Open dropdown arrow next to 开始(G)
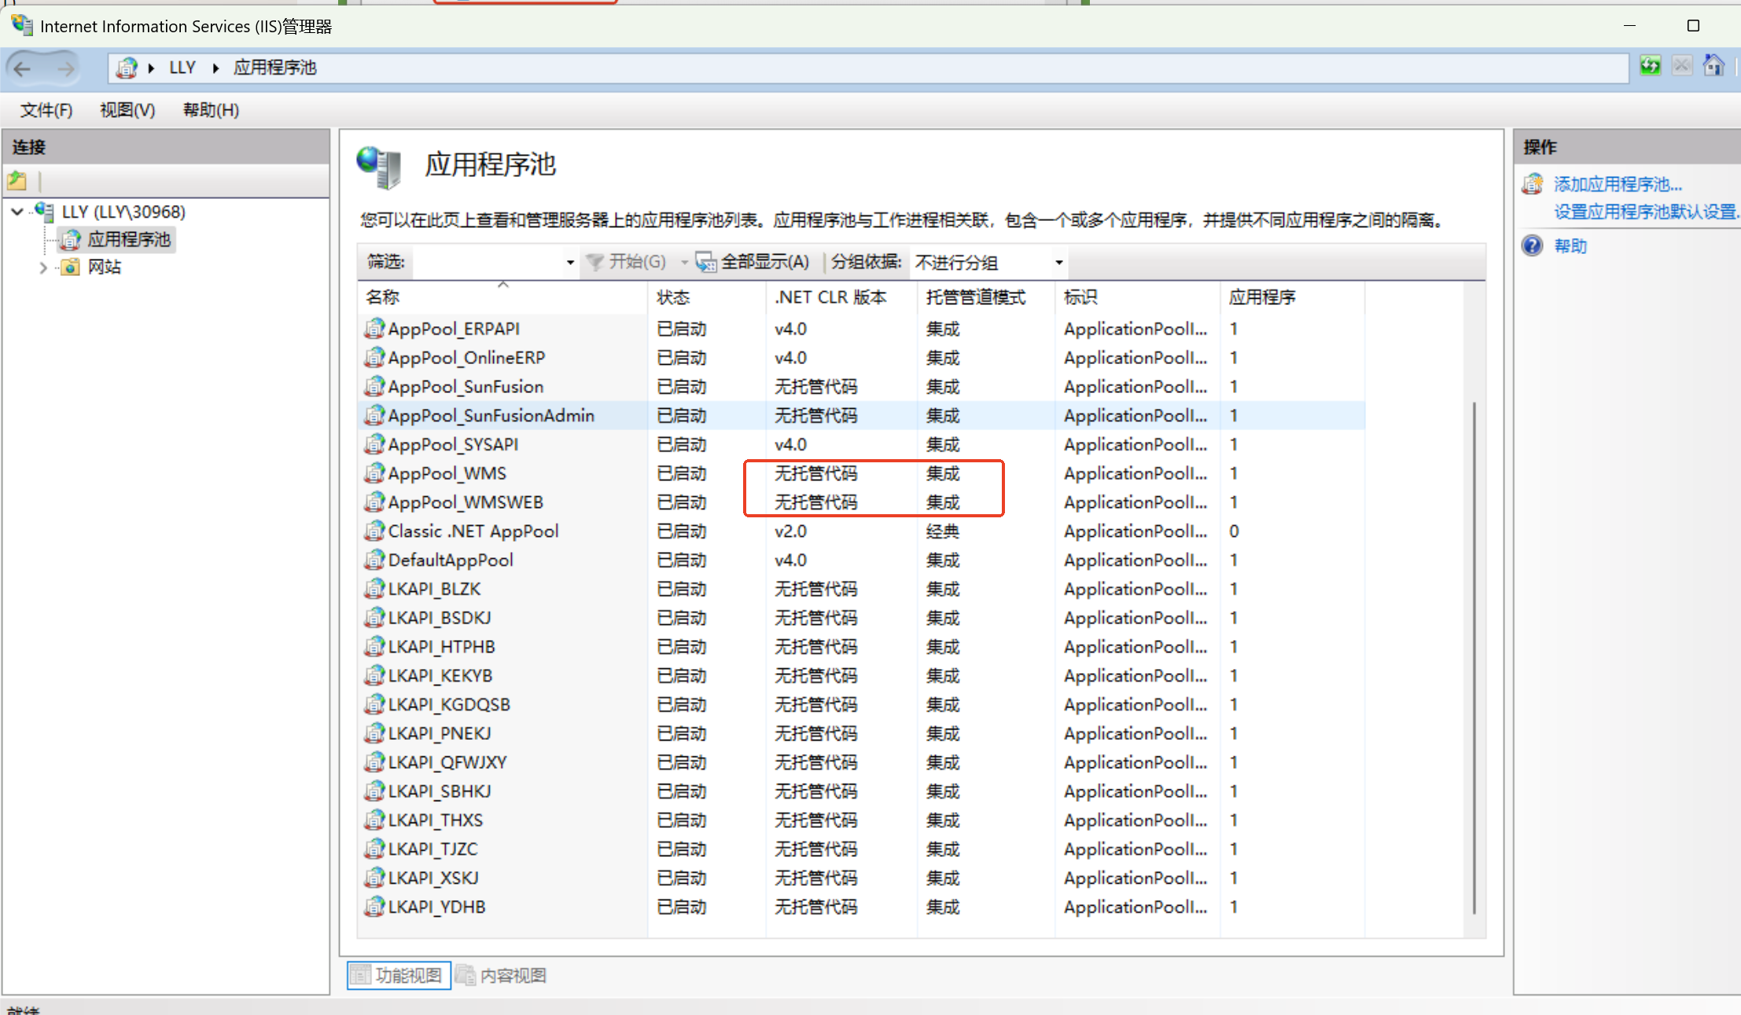Screen dimensions: 1741x1015 (684, 263)
